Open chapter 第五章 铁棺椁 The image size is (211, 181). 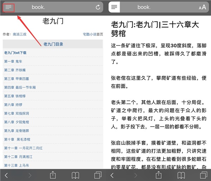pyautogui.click(x=15, y=96)
